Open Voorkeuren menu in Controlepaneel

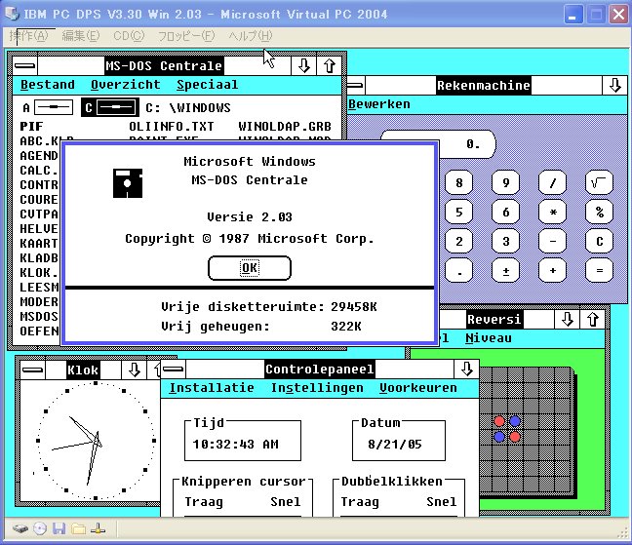pyautogui.click(x=418, y=388)
